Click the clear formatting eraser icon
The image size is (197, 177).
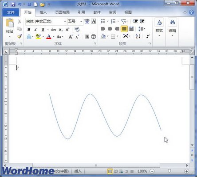tap(77, 29)
